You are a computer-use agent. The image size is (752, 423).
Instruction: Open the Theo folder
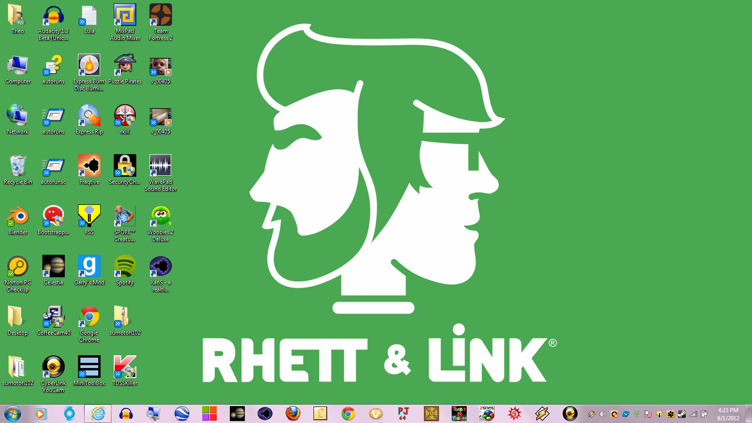click(18, 15)
